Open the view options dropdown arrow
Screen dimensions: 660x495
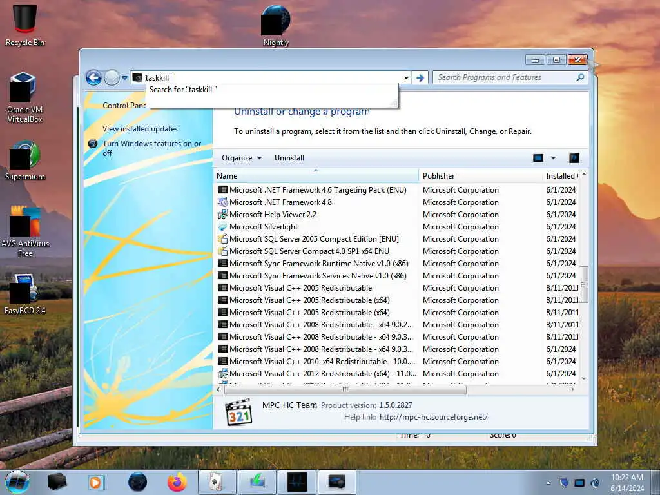pos(553,158)
